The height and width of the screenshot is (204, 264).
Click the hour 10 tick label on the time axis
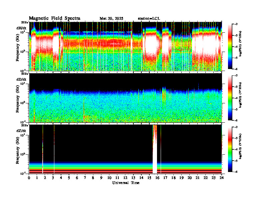point(109,178)
